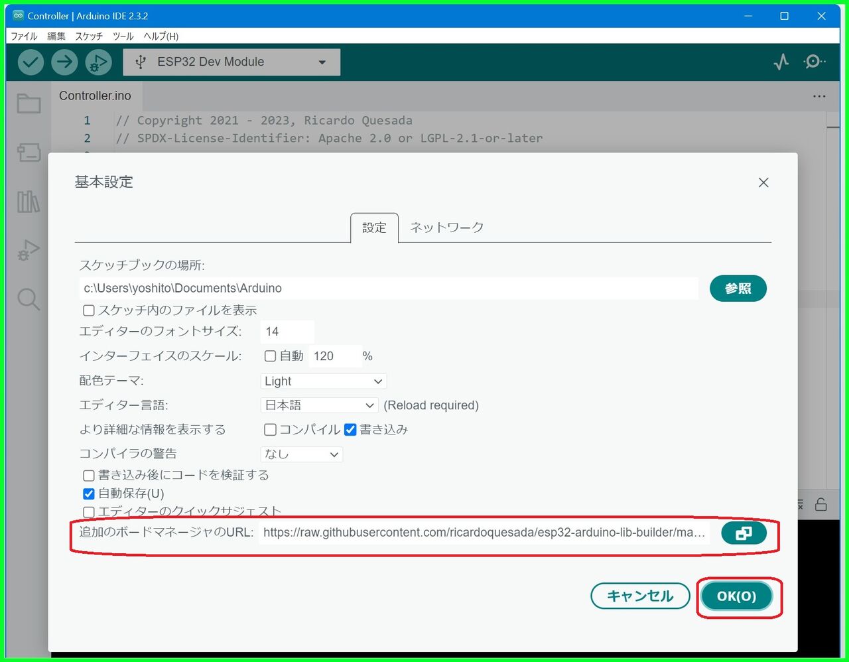The height and width of the screenshot is (662, 849).
Task: Open the エディター言語 dropdown
Action: (x=319, y=405)
